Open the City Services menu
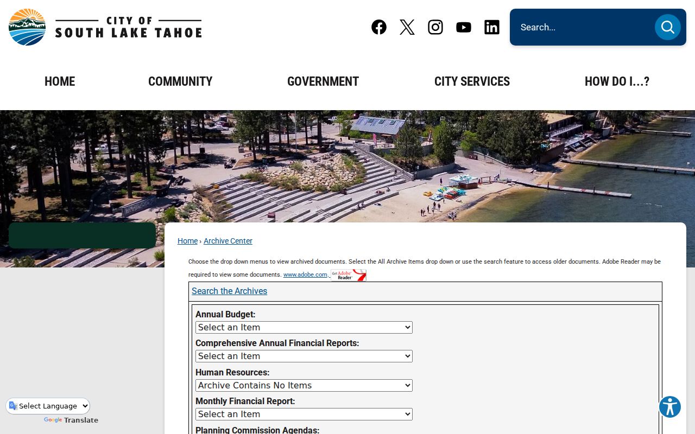 pyautogui.click(x=472, y=81)
